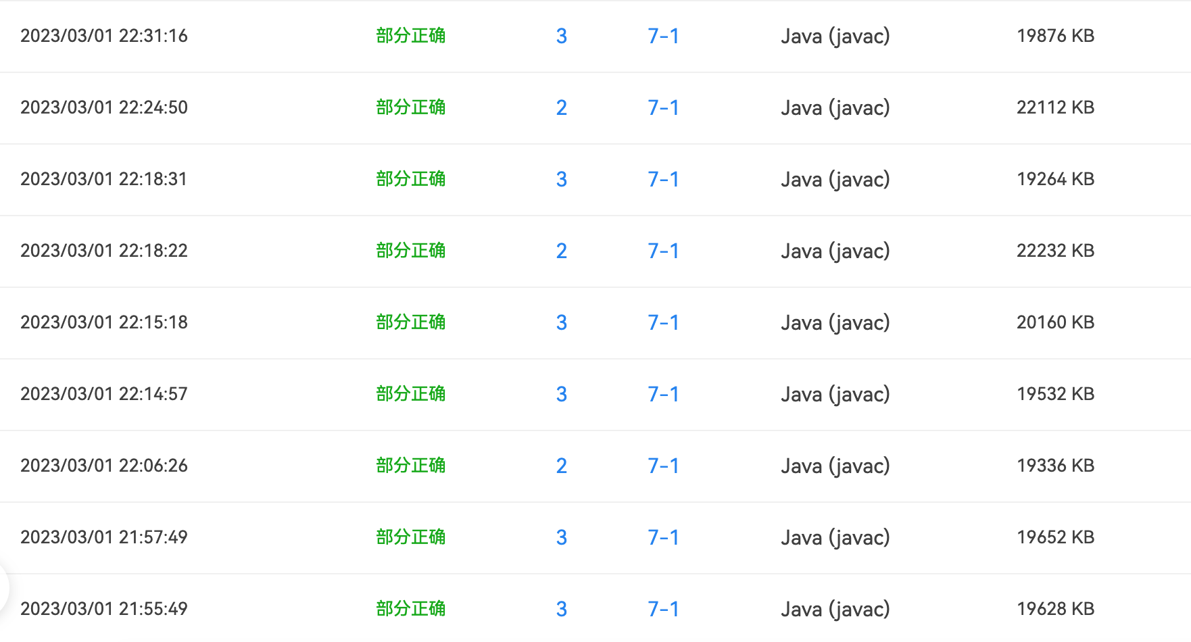Screen dimensions: 1191x642
Task: Click score 3 for 22:14:57 submission
Action: pos(562,394)
